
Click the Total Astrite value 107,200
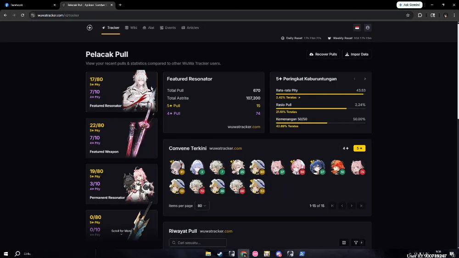(253, 98)
